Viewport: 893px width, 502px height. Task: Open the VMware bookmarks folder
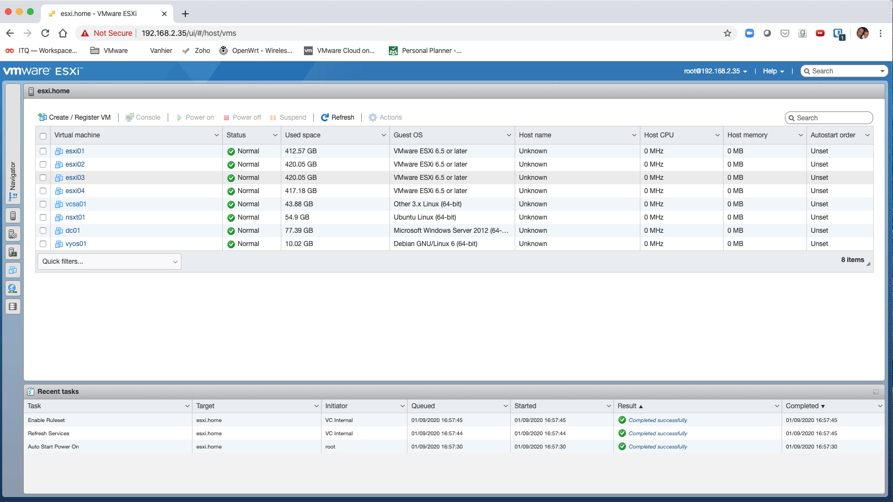tap(109, 51)
